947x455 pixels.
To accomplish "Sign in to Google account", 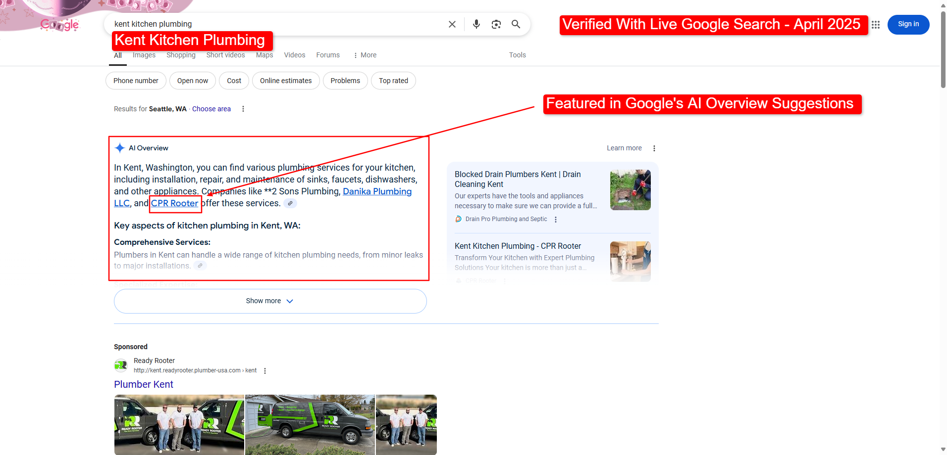I will [x=908, y=24].
